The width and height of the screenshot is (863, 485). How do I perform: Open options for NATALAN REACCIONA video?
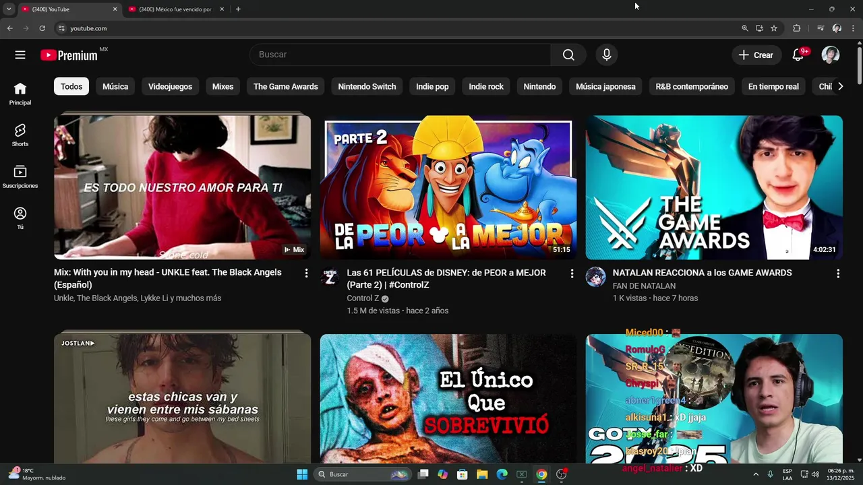tap(838, 273)
